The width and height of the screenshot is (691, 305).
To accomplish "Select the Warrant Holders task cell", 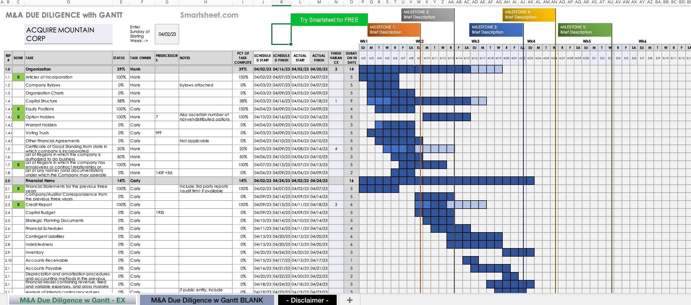I will click(69, 125).
